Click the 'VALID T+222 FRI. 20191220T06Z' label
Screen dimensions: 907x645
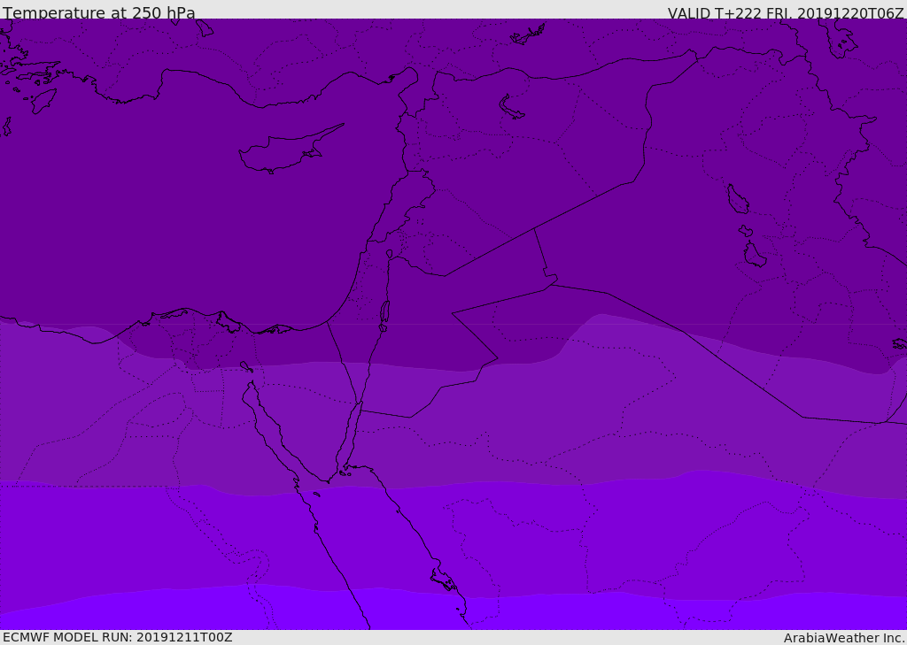point(786,12)
